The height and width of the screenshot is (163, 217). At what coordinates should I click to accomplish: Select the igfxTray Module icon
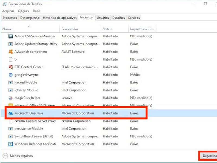pyautogui.click(x=11, y=90)
